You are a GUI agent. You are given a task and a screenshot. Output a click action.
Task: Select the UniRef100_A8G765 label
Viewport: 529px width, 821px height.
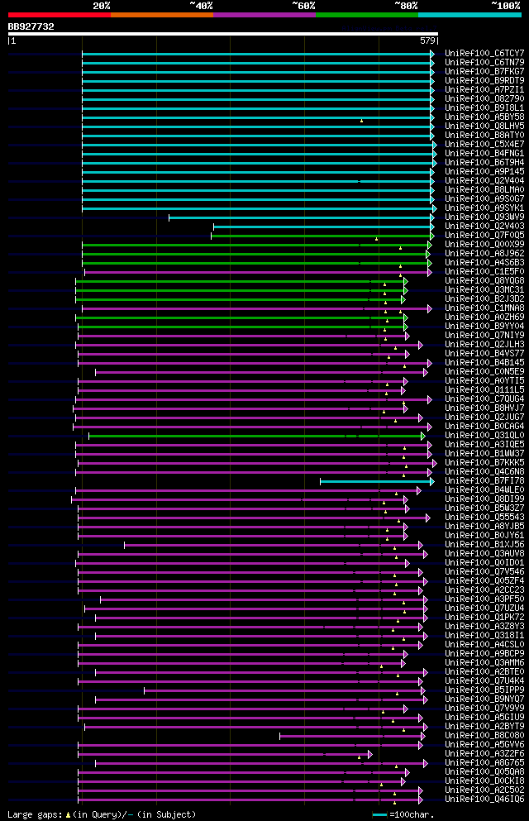coord(484,763)
